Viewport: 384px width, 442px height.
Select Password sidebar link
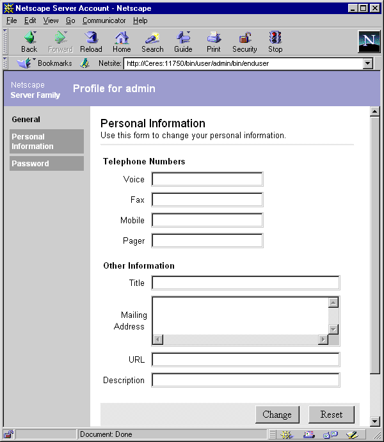pyautogui.click(x=47, y=164)
